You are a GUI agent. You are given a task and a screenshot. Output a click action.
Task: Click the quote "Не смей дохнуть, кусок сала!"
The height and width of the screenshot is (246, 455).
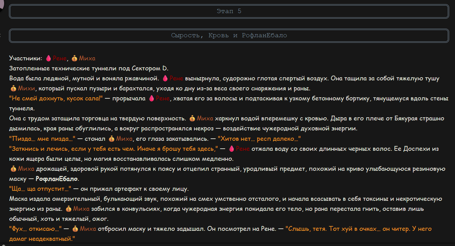[56, 98]
